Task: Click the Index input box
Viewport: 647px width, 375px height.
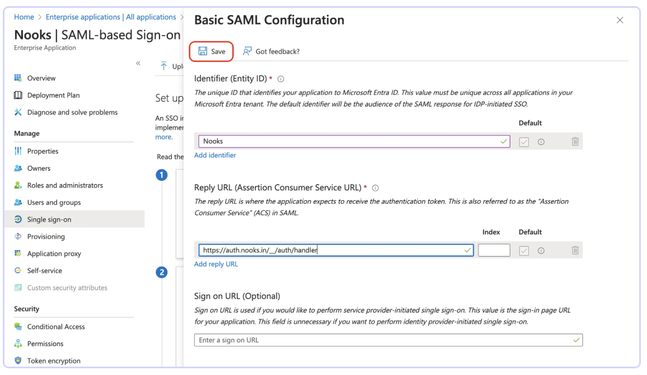Action: (494, 250)
